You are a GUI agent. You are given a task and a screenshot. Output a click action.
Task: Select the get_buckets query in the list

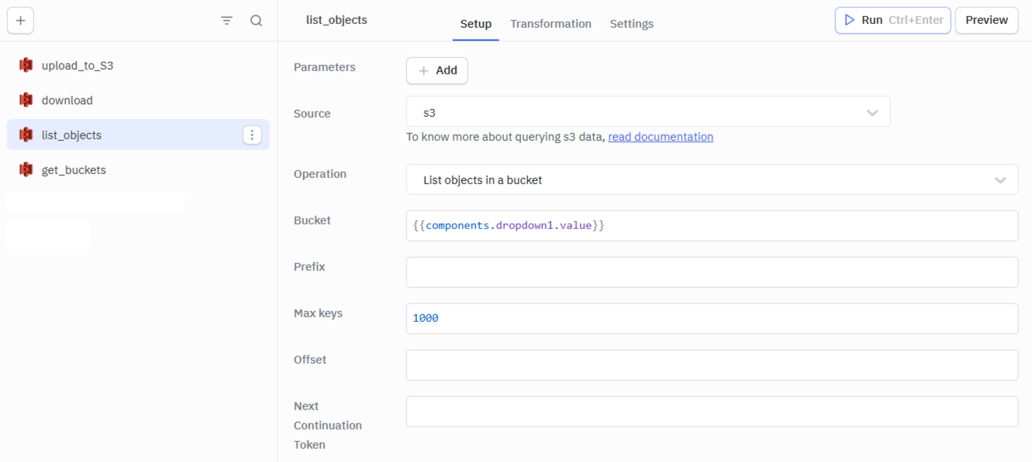(74, 170)
